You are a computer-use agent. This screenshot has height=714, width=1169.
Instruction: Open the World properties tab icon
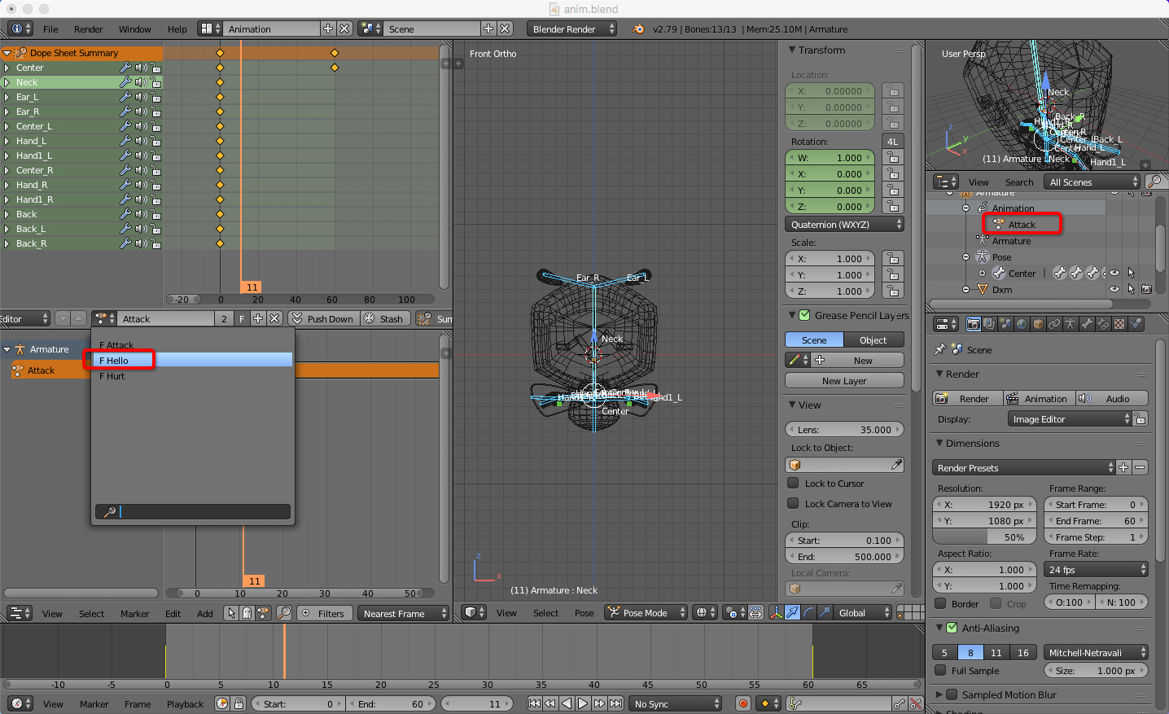coord(1022,324)
